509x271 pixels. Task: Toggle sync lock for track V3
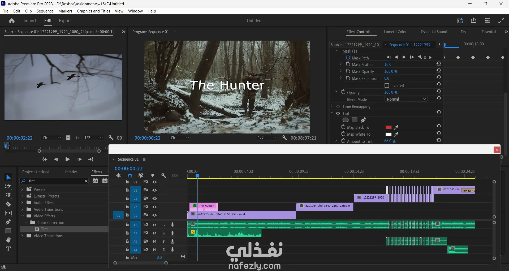pyautogui.click(x=145, y=198)
